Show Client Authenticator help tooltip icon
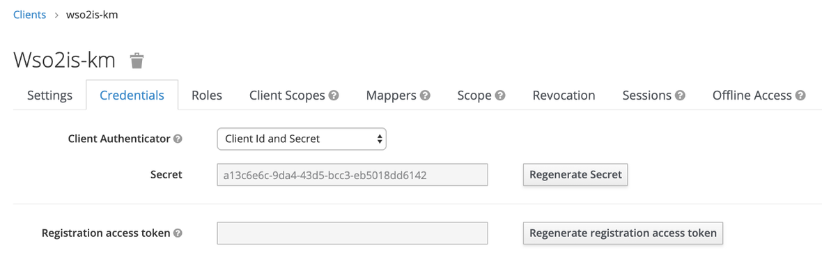Image resolution: width=822 pixels, height=262 pixels. tap(178, 139)
